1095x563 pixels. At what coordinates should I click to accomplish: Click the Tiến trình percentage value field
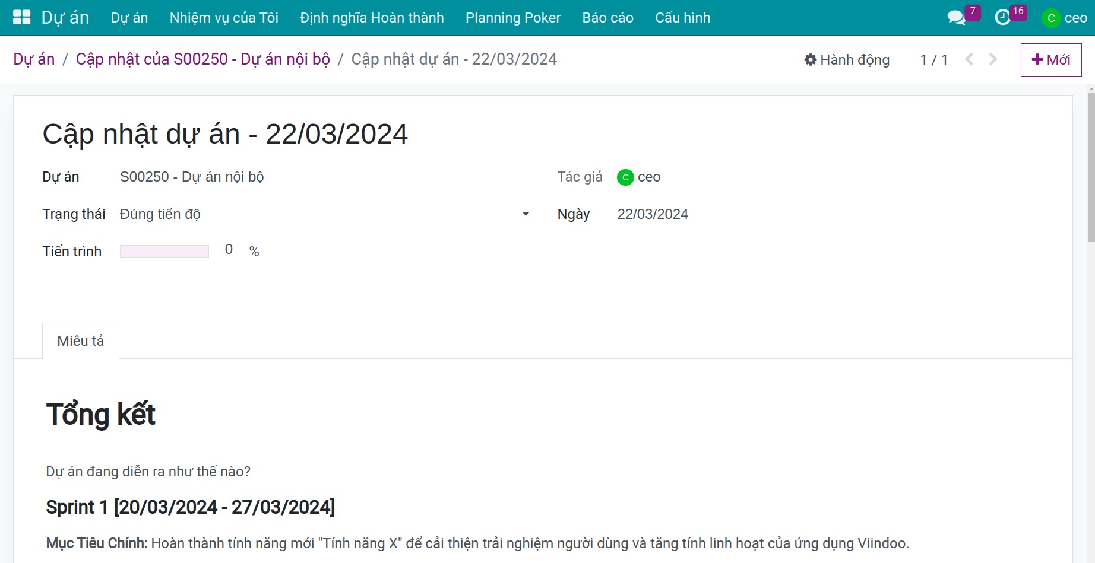tap(229, 250)
